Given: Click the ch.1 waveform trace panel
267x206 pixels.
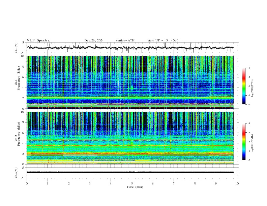Looking at the screenshot, I should point(132,48).
